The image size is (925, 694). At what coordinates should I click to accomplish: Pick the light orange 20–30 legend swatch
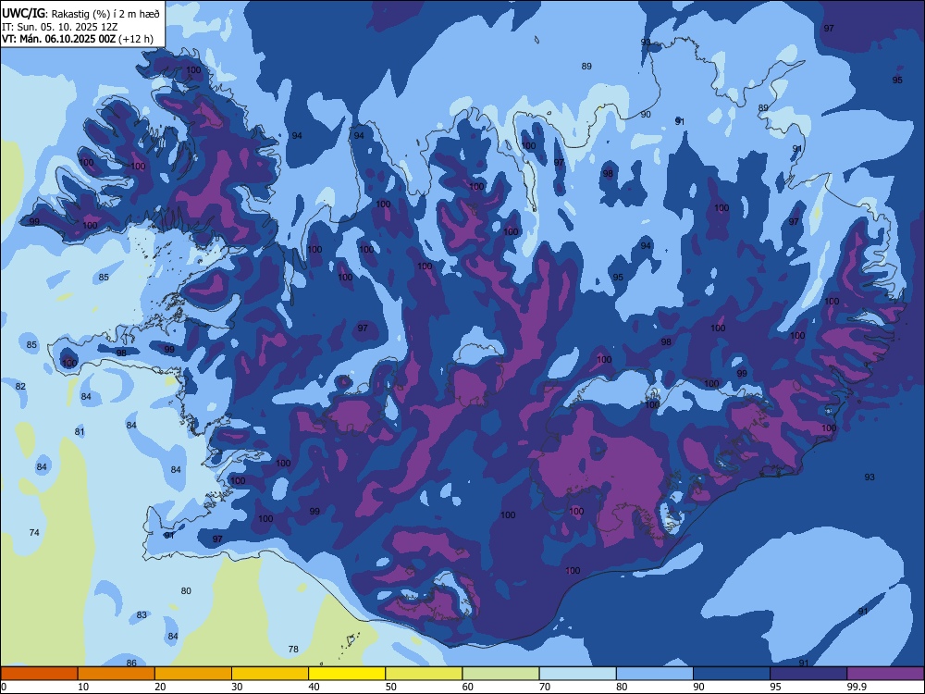pyautogui.click(x=193, y=674)
